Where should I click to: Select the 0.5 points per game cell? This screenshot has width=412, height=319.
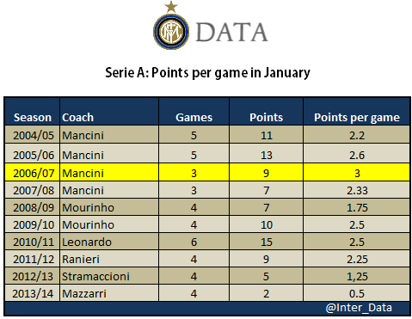point(356,293)
